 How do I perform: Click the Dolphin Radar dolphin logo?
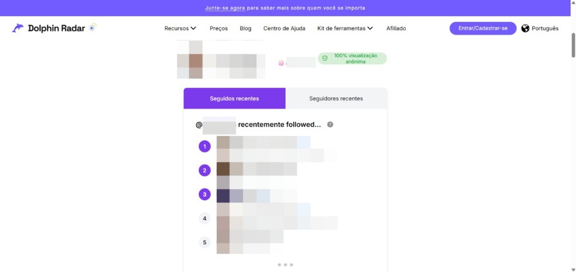coord(18,28)
